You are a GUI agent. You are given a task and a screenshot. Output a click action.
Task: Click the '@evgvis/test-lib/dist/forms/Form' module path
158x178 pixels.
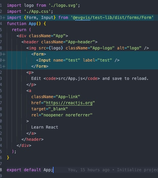(x=112, y=18)
